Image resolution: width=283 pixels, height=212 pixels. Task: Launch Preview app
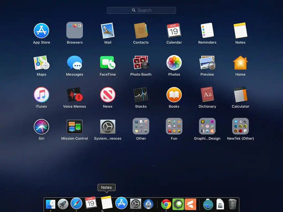click(207, 63)
